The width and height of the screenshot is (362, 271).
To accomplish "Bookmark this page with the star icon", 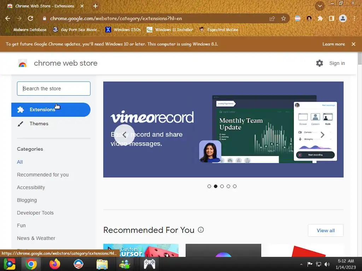I will pos(284,18).
